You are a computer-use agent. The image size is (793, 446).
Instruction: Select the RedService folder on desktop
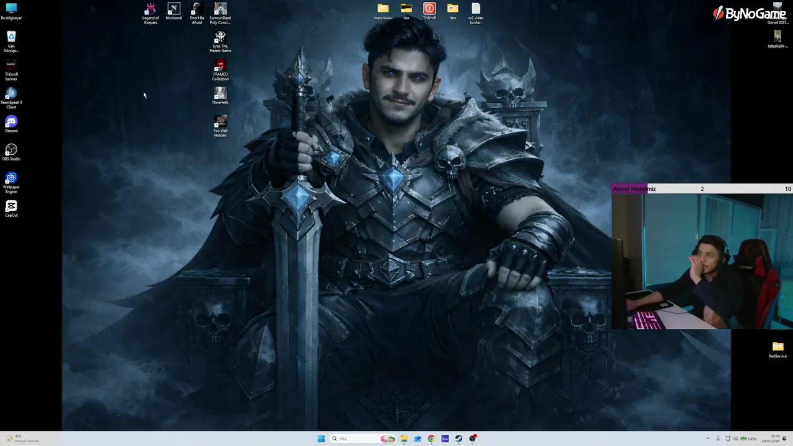coord(778,350)
